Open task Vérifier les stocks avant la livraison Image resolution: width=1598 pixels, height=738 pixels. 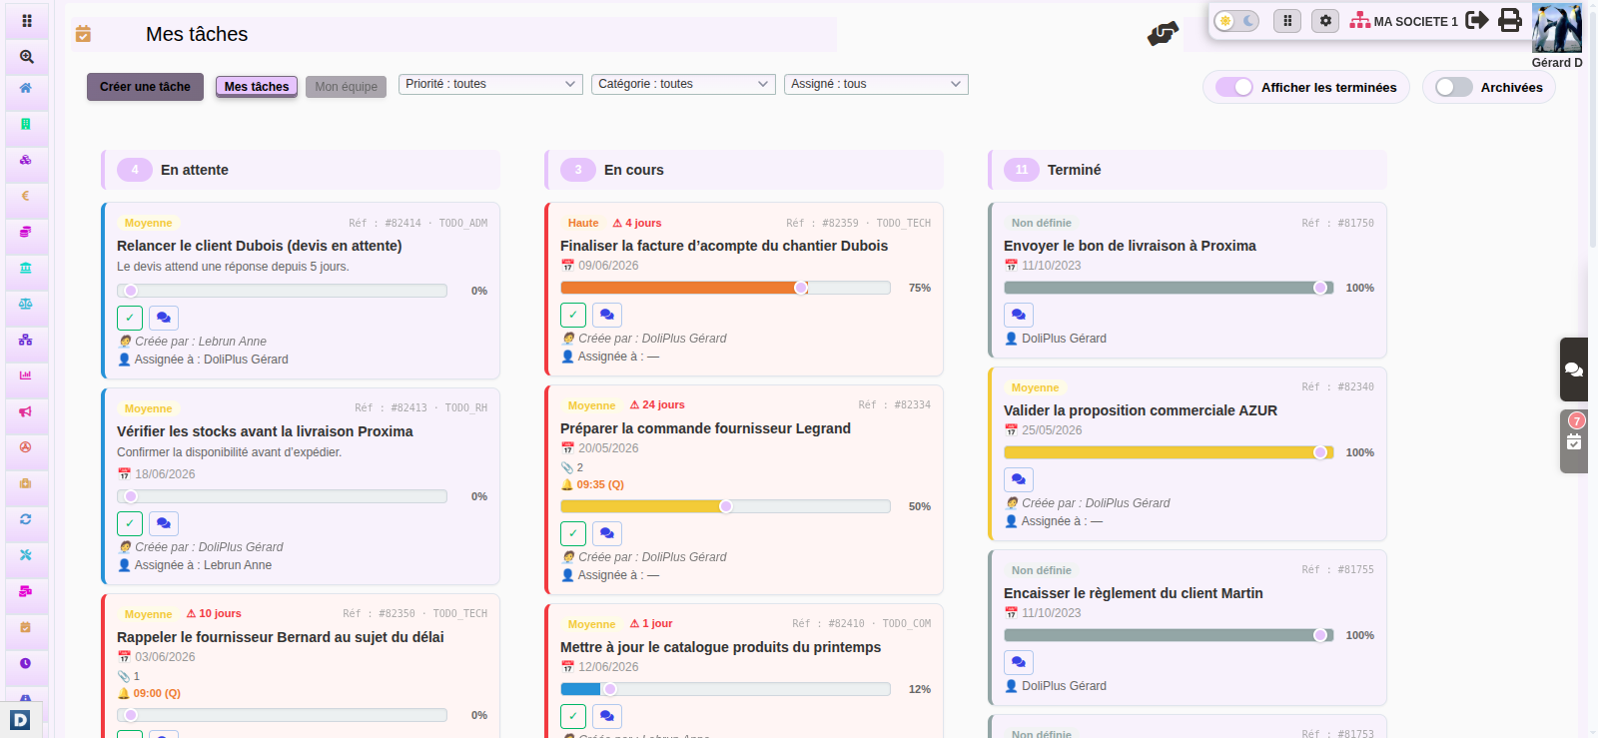[265, 431]
